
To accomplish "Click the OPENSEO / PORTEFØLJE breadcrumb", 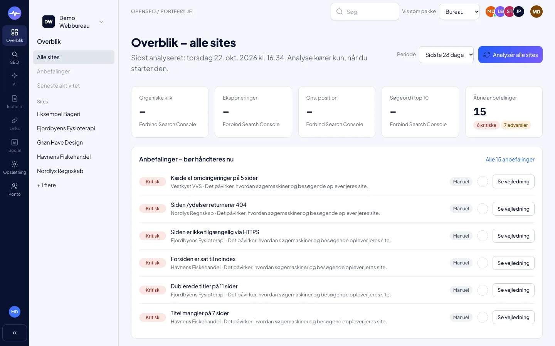I will pos(161,12).
